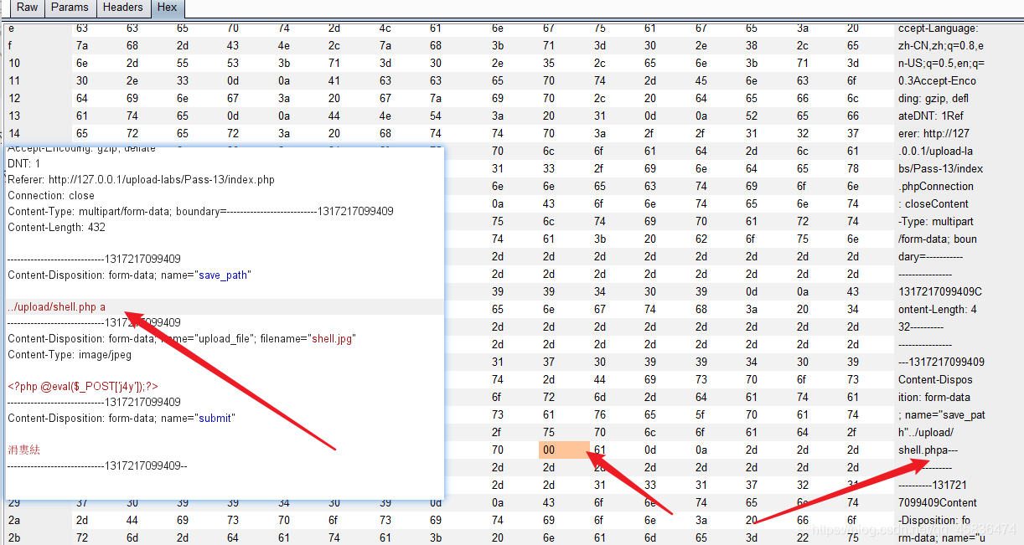1024x545 pixels.
Task: Click row header 'e' in hex table
Action: pyautogui.click(x=11, y=28)
